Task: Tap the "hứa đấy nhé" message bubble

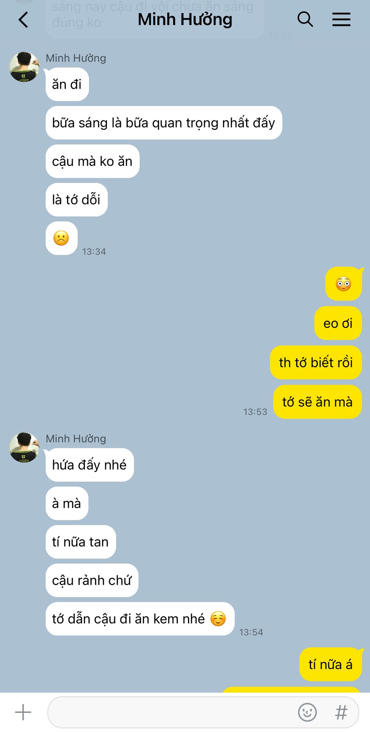Action: tap(89, 465)
